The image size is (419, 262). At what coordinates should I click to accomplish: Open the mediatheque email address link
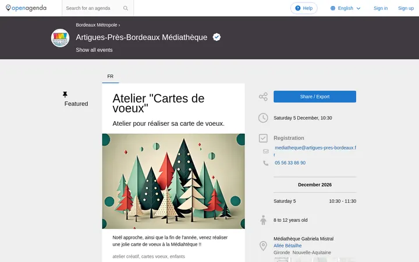pyautogui.click(x=315, y=151)
